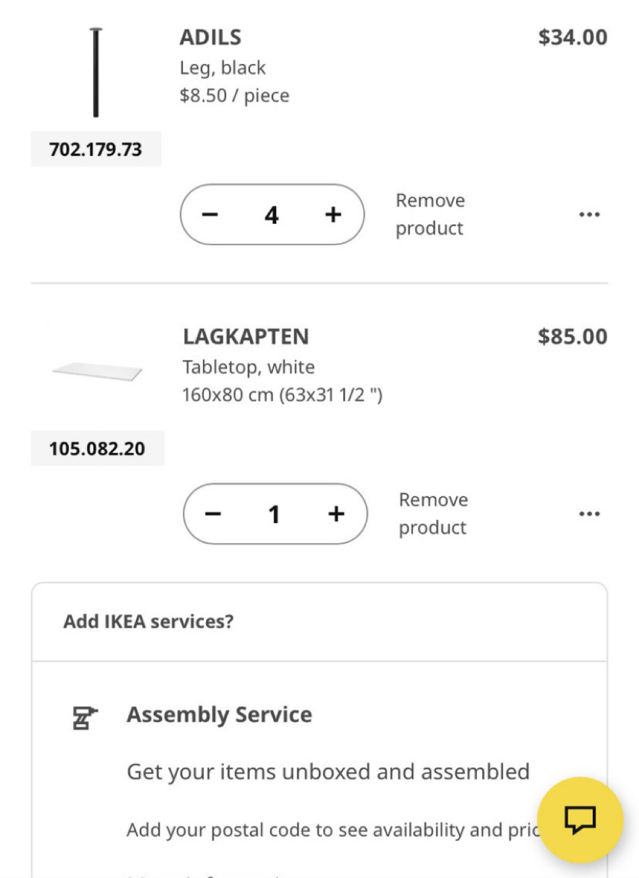
Task: Click ADILS quantity field showing 4
Action: [271, 215]
